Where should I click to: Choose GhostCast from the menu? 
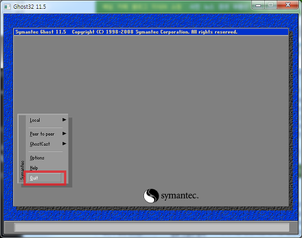coord(40,144)
